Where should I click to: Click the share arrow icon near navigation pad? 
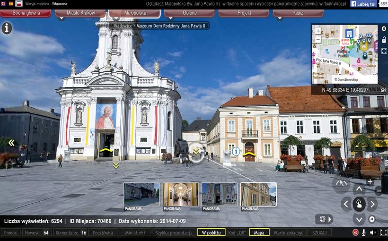[x=372, y=219]
